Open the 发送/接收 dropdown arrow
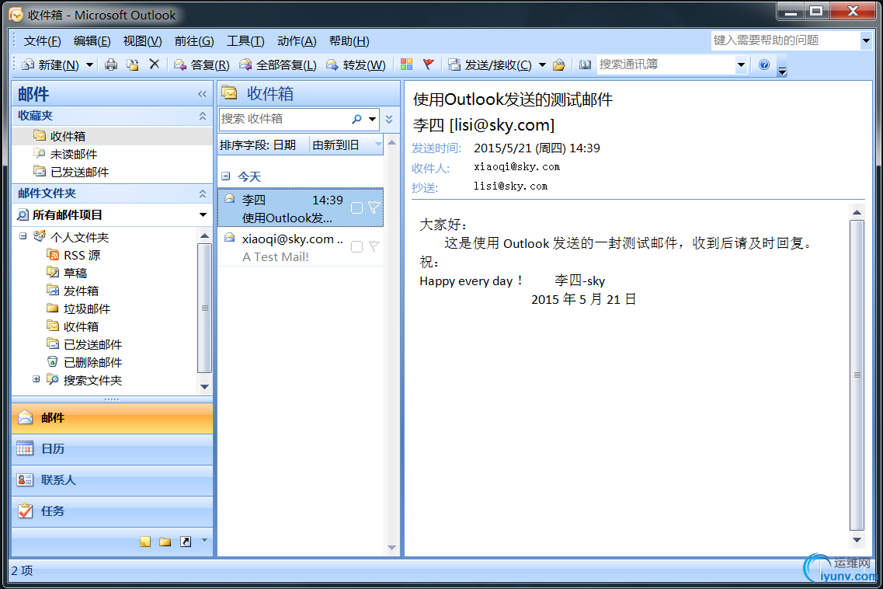Image resolution: width=883 pixels, height=589 pixels. (x=542, y=64)
